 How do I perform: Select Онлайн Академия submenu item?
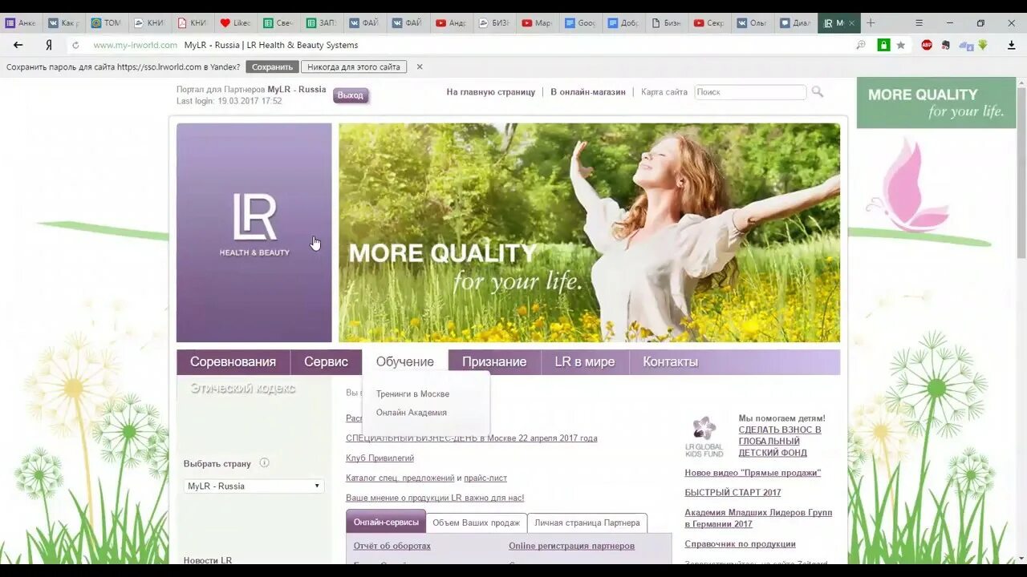(412, 413)
